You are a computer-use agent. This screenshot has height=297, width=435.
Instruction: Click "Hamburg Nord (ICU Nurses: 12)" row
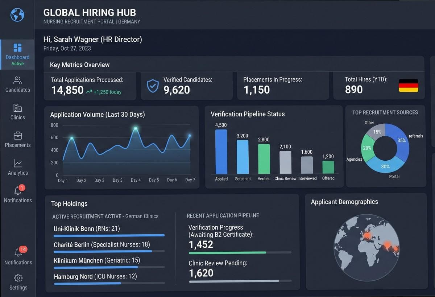pyautogui.click(x=109, y=279)
